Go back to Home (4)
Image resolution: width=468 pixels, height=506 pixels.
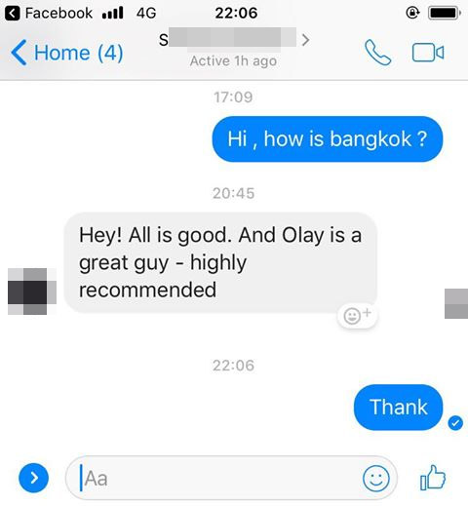[67, 53]
